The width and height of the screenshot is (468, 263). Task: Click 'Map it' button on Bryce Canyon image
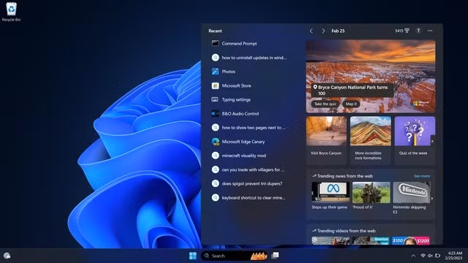pos(351,104)
